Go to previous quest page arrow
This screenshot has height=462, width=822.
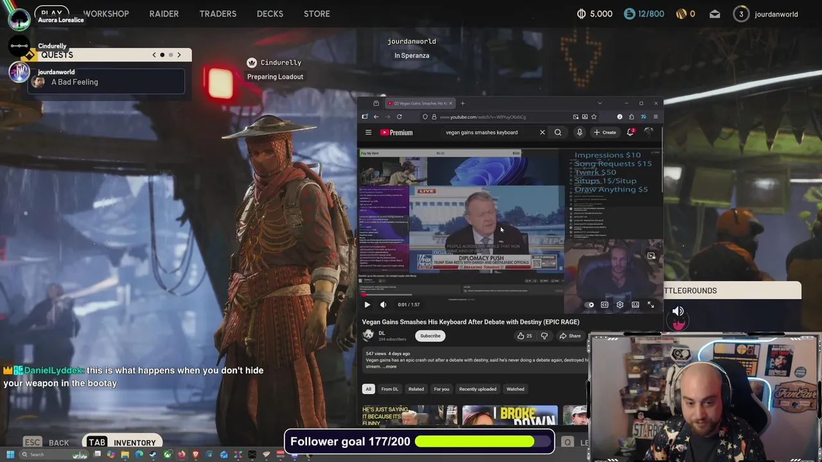tap(154, 55)
